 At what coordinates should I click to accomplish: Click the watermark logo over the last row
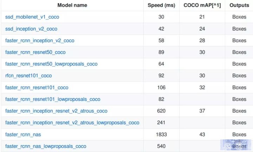[236, 145]
